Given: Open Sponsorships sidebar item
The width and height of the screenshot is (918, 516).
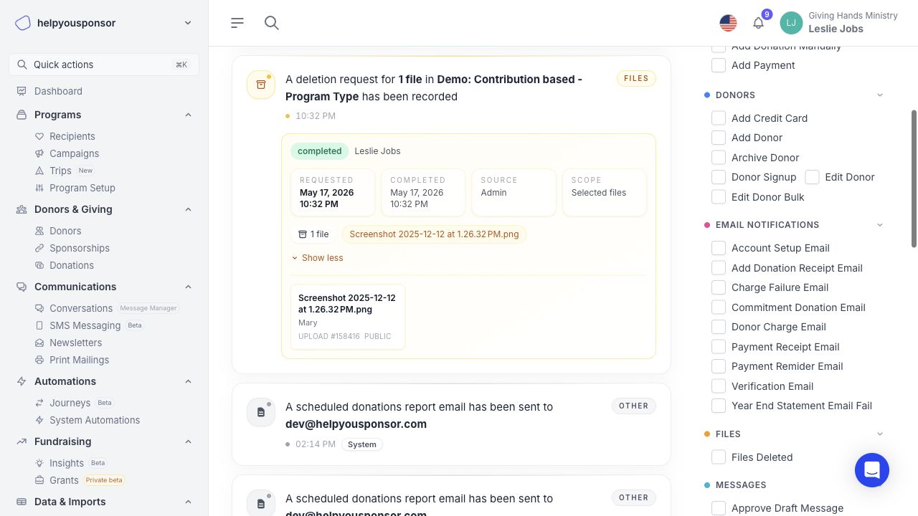Looking at the screenshot, I should pyautogui.click(x=79, y=248).
